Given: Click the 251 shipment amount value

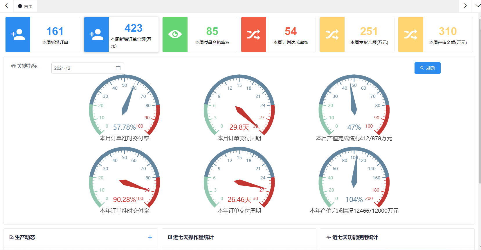Looking at the screenshot, I should tap(369, 31).
